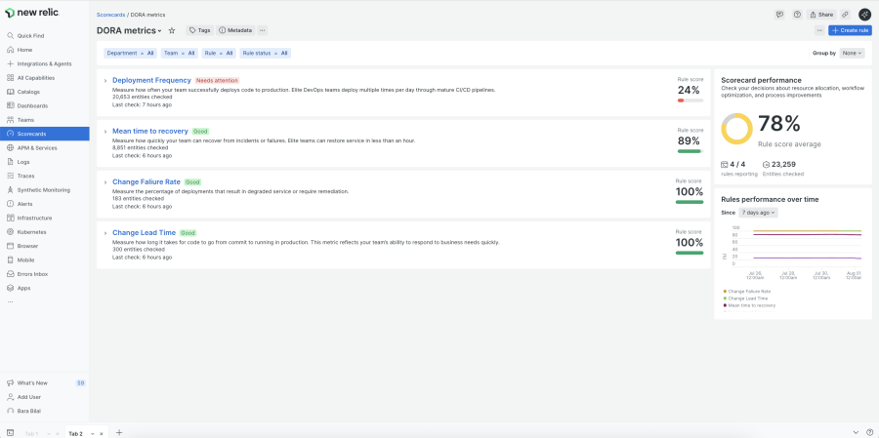Toggle Mean time to recovery legend entry

(x=749, y=305)
